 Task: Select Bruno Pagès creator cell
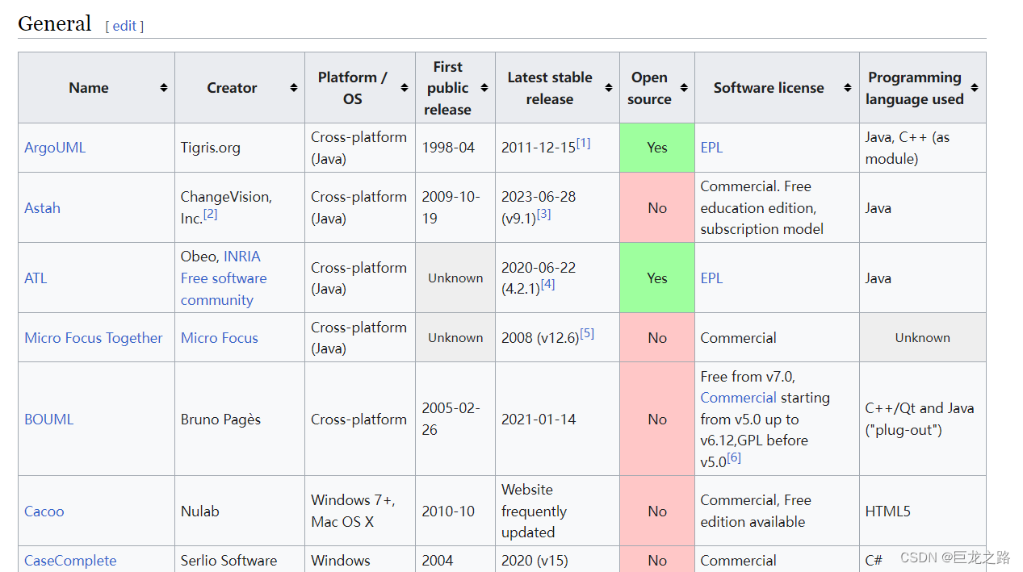click(240, 420)
